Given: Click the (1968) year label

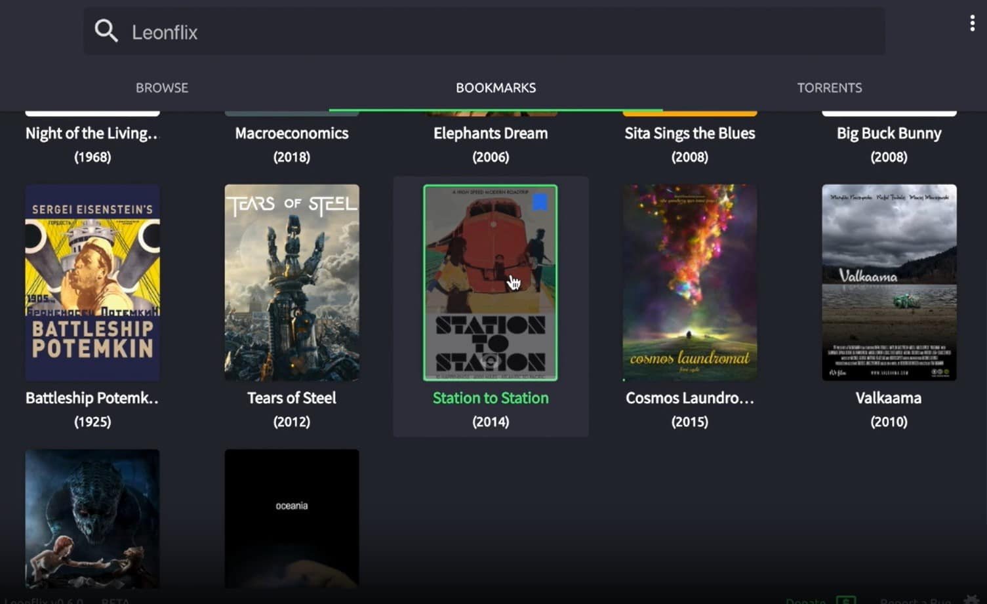Looking at the screenshot, I should [92, 157].
